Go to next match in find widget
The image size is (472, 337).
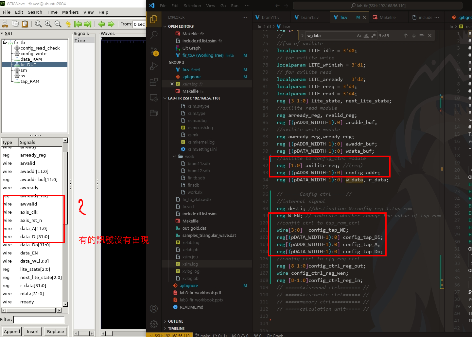tap(414, 36)
